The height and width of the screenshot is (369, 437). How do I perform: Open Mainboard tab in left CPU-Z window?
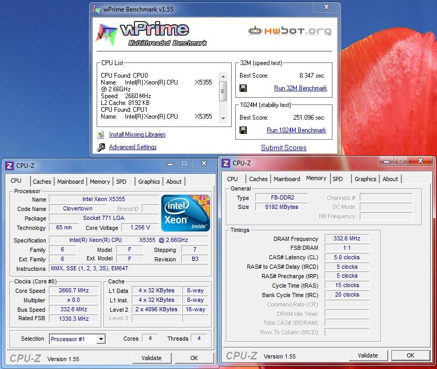70,182
